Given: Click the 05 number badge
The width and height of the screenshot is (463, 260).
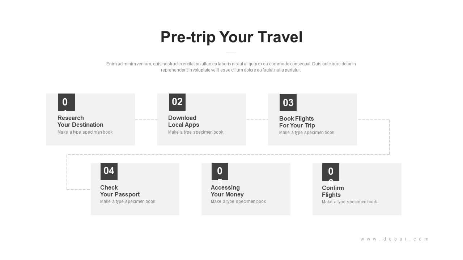Looking at the screenshot, I should 220,172.
